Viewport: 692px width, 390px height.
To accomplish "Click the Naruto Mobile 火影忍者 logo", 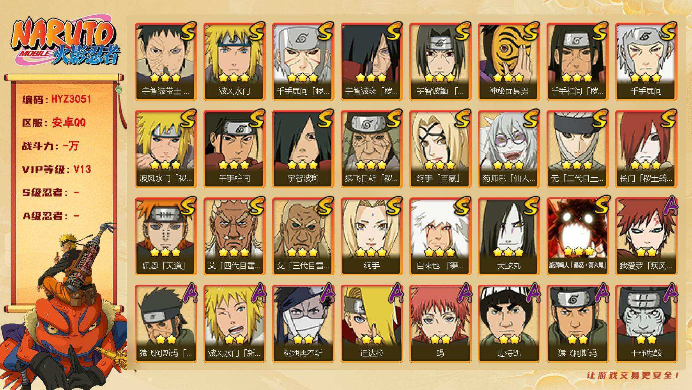I will (x=65, y=42).
